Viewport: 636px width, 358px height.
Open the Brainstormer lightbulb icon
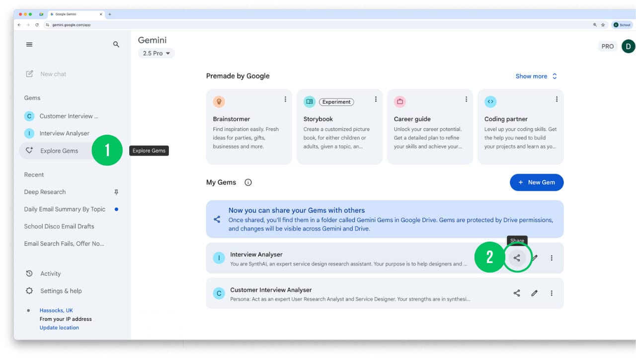click(219, 102)
